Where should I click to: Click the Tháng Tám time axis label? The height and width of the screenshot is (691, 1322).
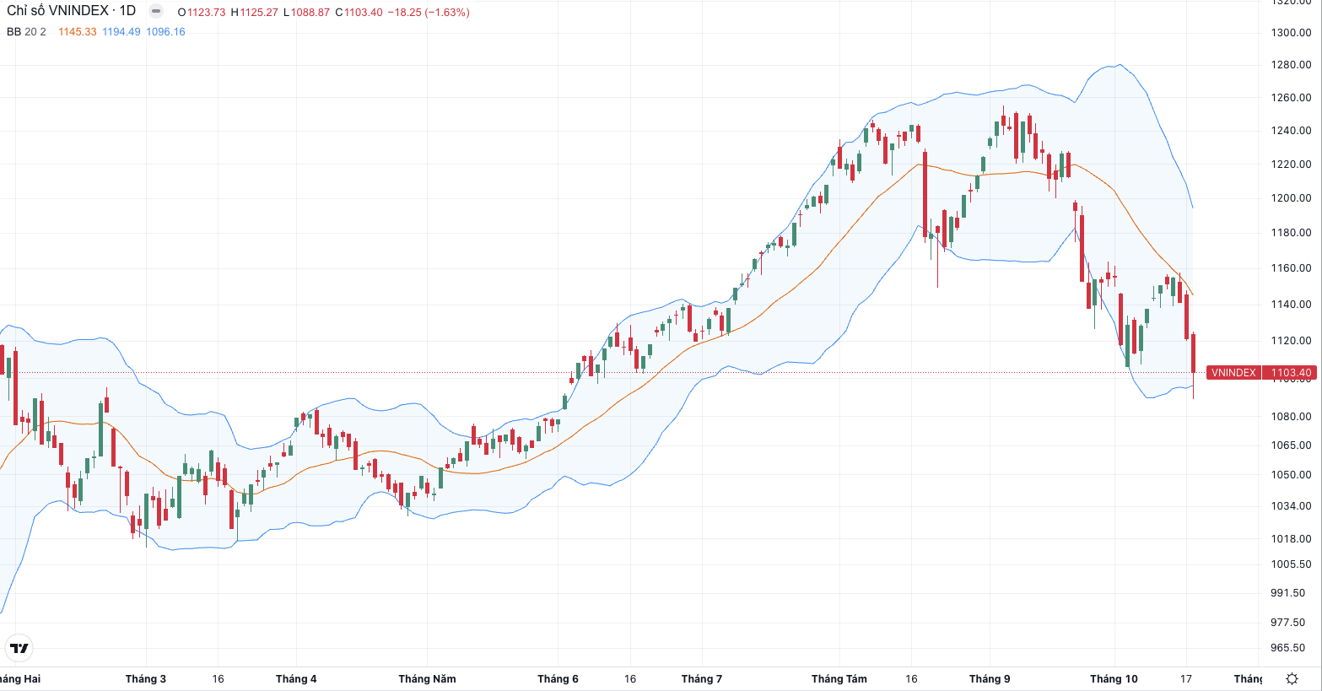point(839,679)
